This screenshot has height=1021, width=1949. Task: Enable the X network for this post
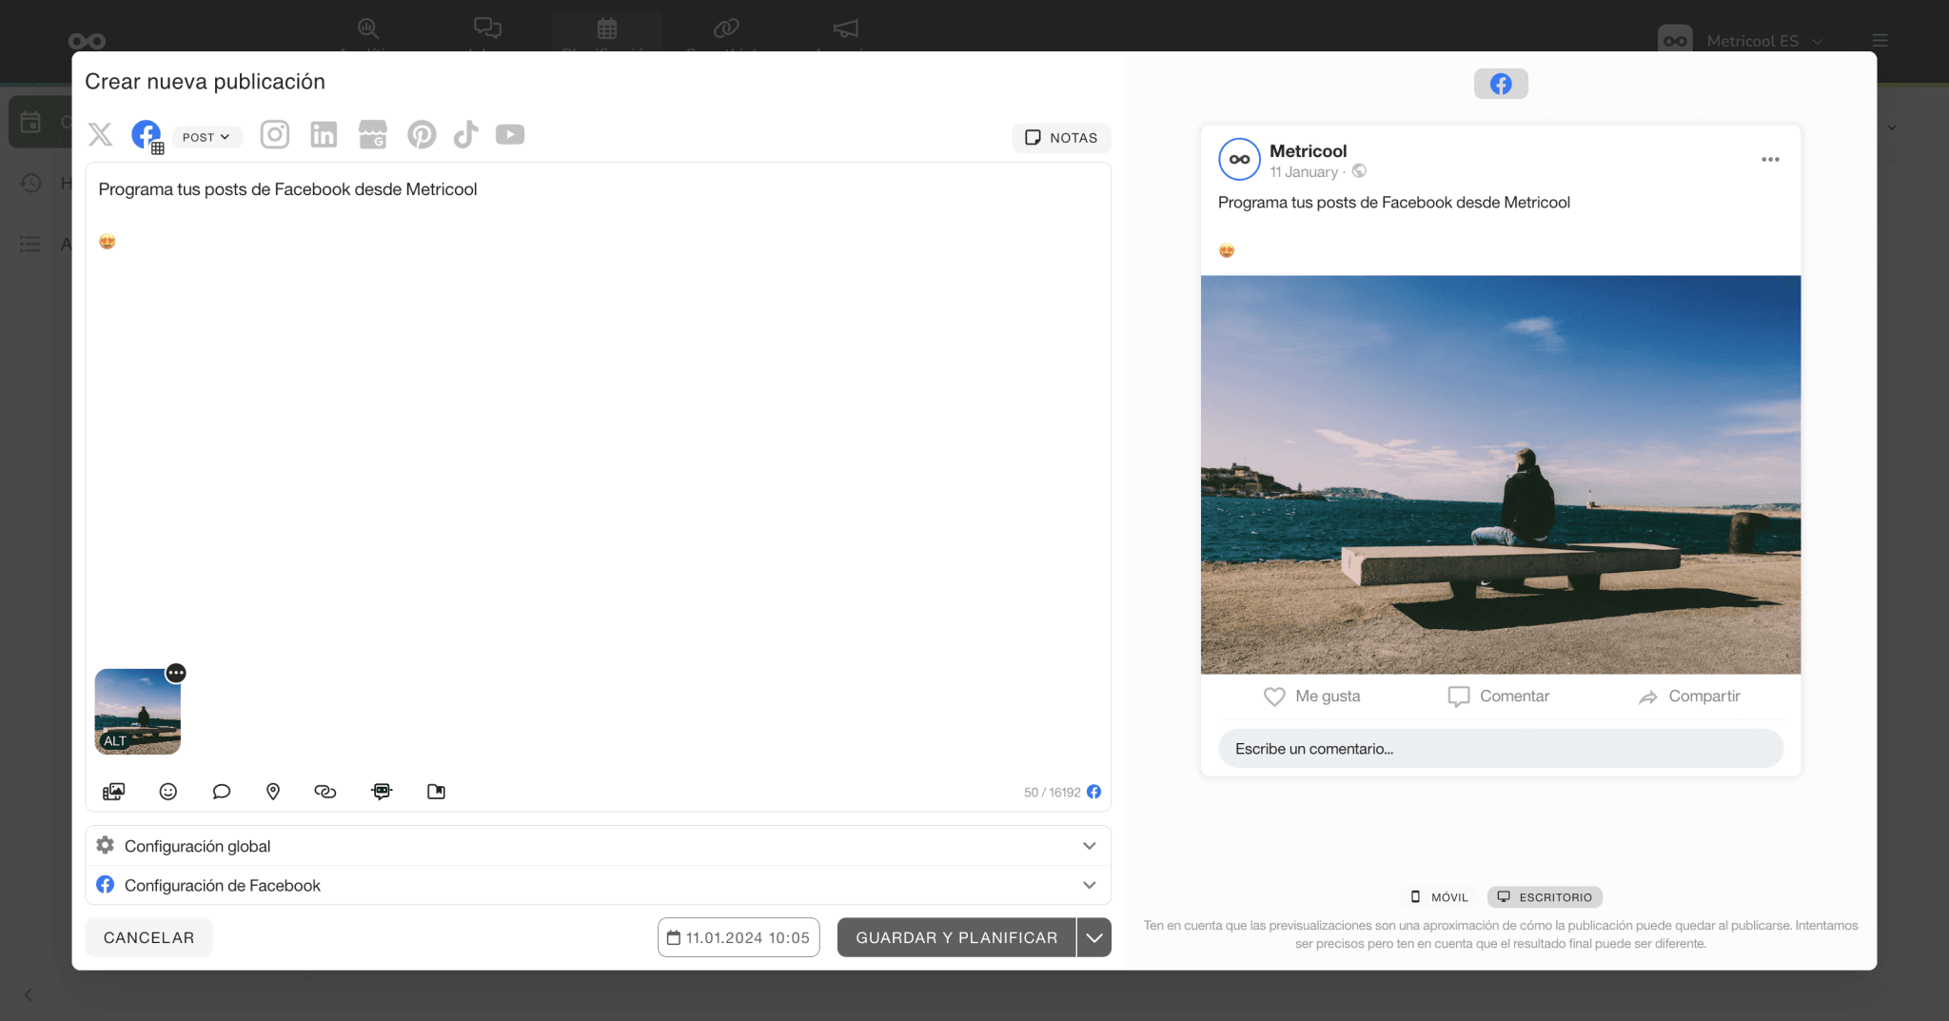100,134
